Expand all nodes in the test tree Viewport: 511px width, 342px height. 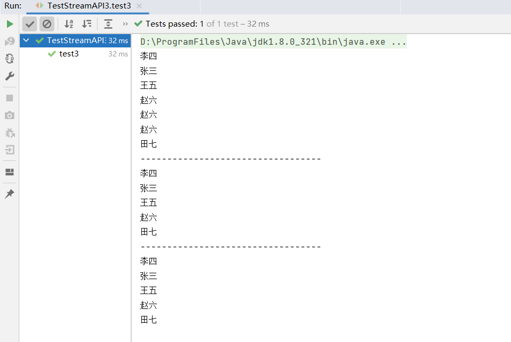click(108, 23)
